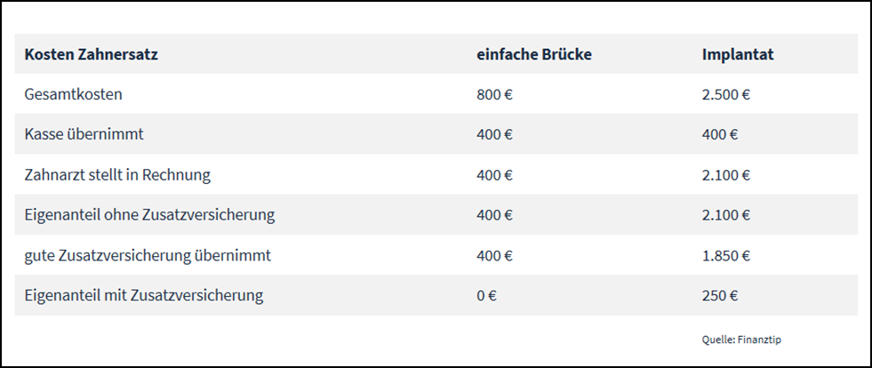872x368 pixels.
Task: Select Eigenanteil ohne Zusatzversicherung label
Action: point(149,215)
